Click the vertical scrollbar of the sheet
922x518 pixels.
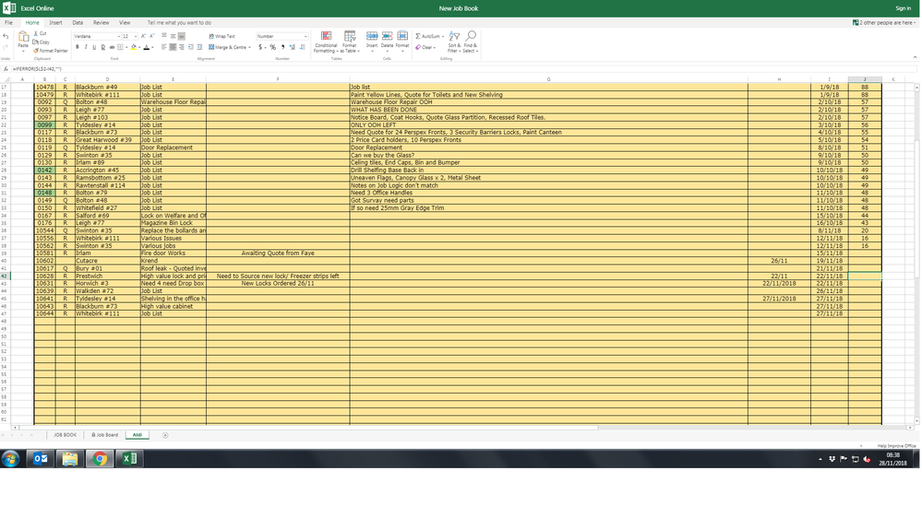(916, 253)
